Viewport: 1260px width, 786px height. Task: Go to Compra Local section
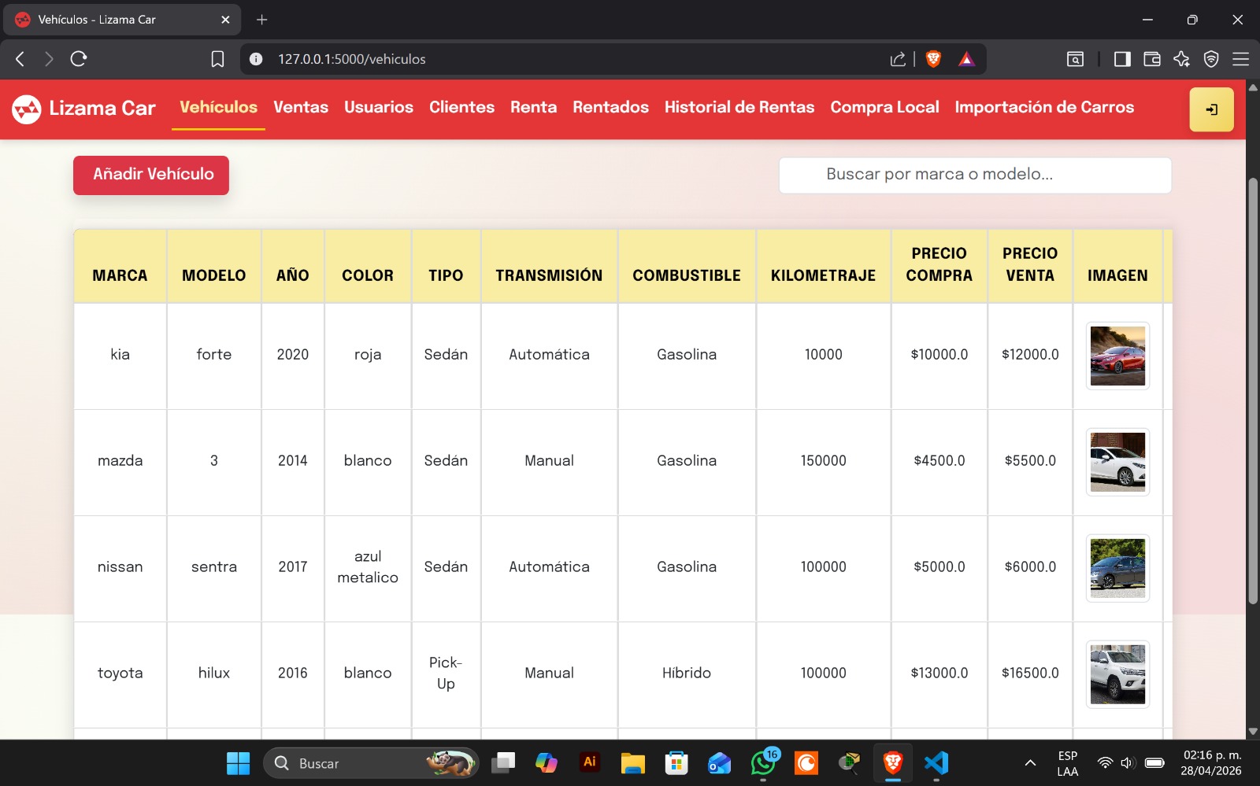pyautogui.click(x=884, y=108)
